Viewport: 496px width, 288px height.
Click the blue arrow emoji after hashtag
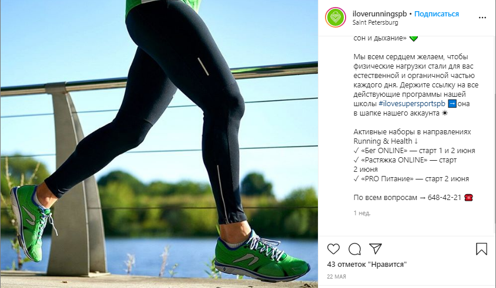[x=453, y=104]
